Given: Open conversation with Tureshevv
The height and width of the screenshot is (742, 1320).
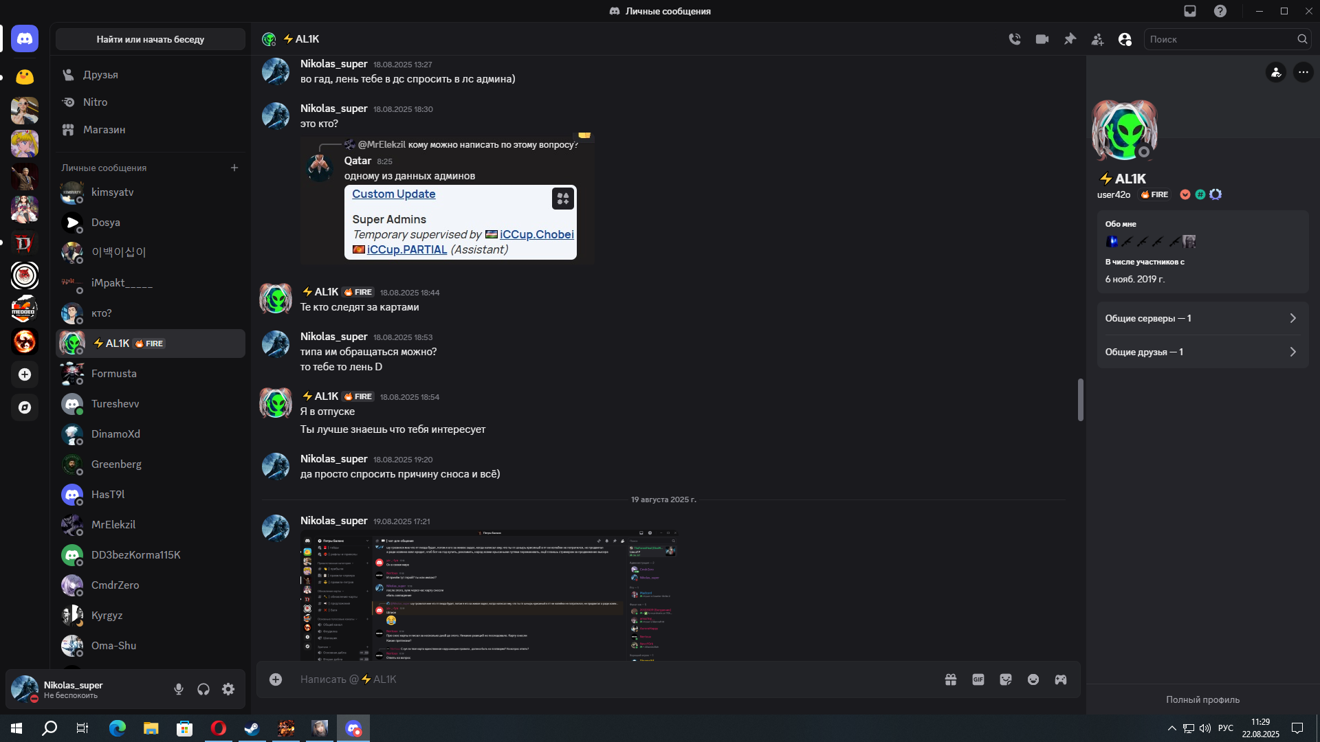Looking at the screenshot, I should click(x=151, y=404).
